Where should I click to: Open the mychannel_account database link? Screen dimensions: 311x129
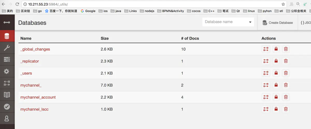tap(38, 97)
